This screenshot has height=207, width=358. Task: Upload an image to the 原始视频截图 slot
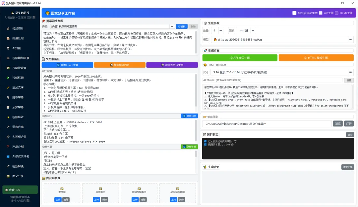135,199
